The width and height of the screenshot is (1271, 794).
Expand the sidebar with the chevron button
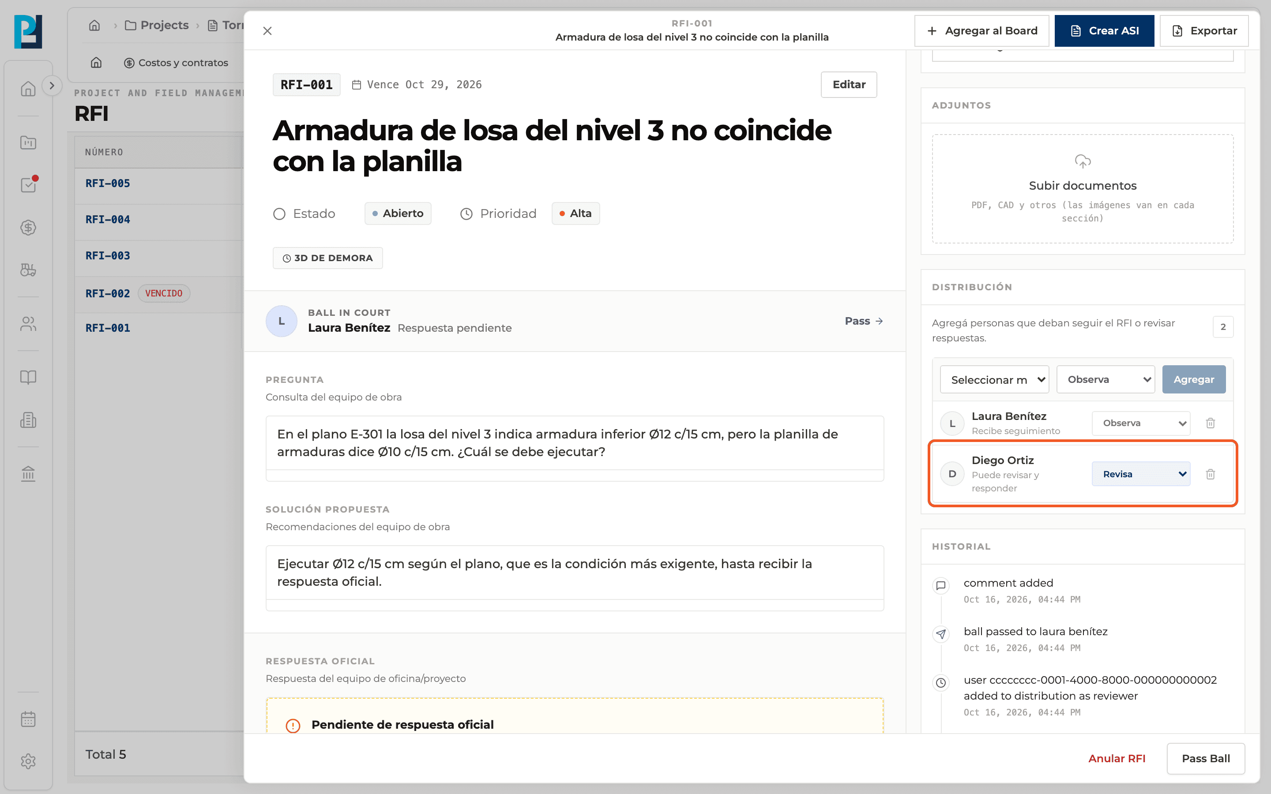point(52,86)
